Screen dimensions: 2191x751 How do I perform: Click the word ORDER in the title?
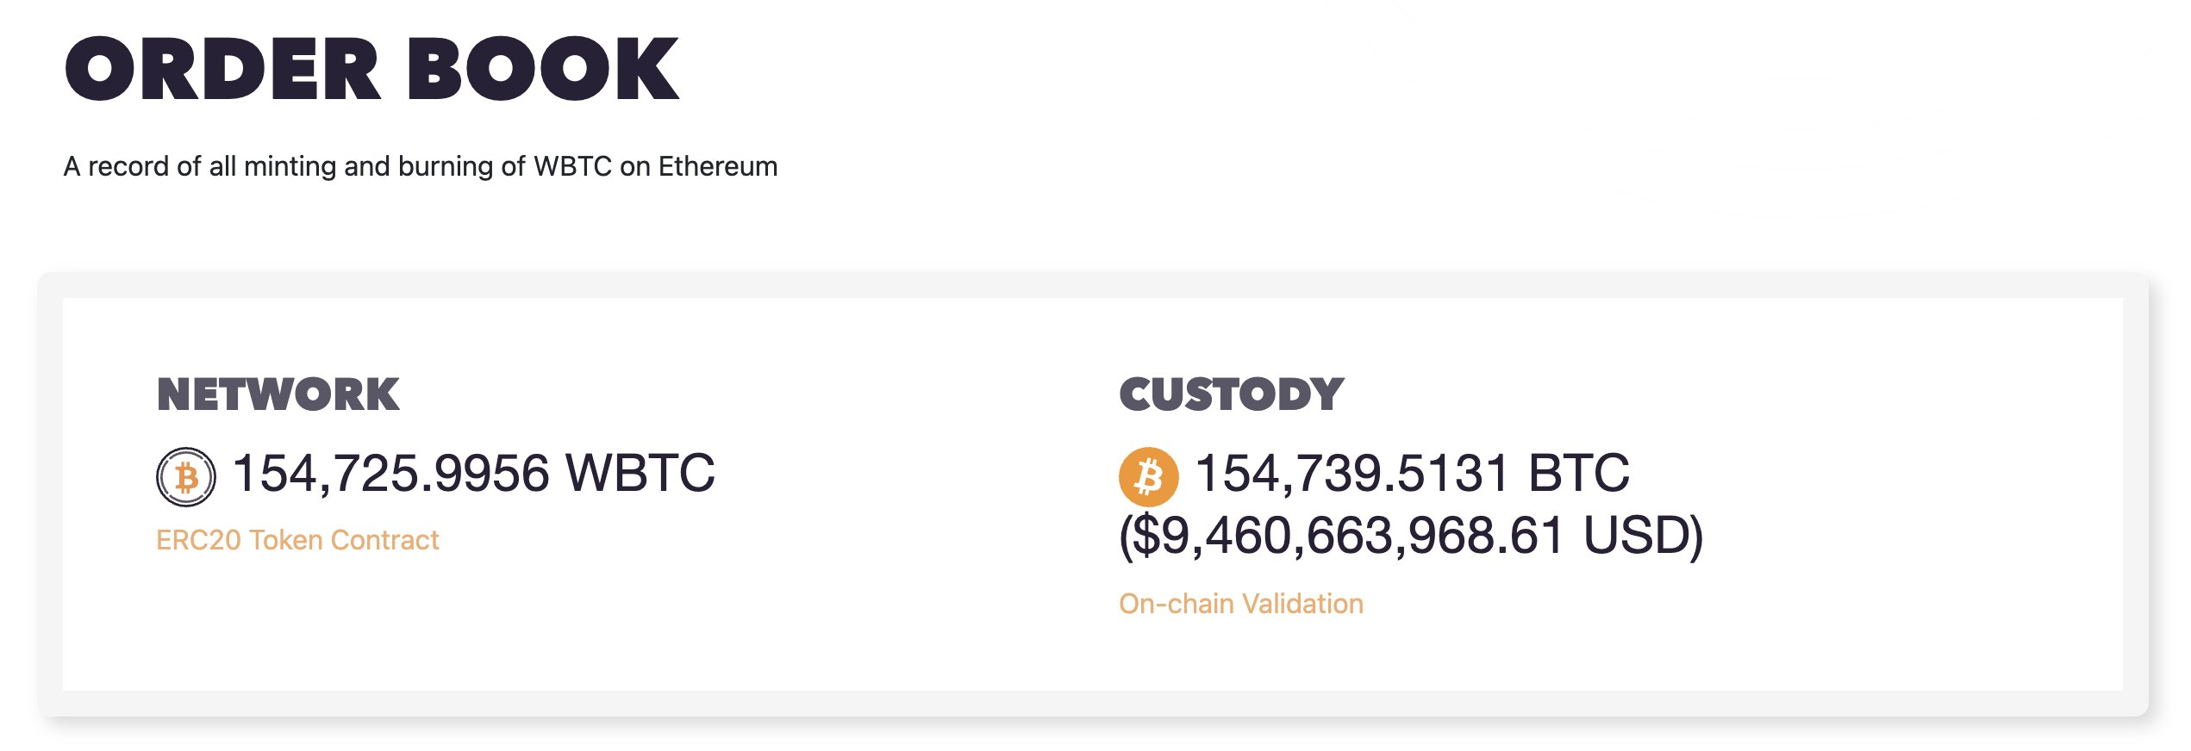[x=222, y=69]
